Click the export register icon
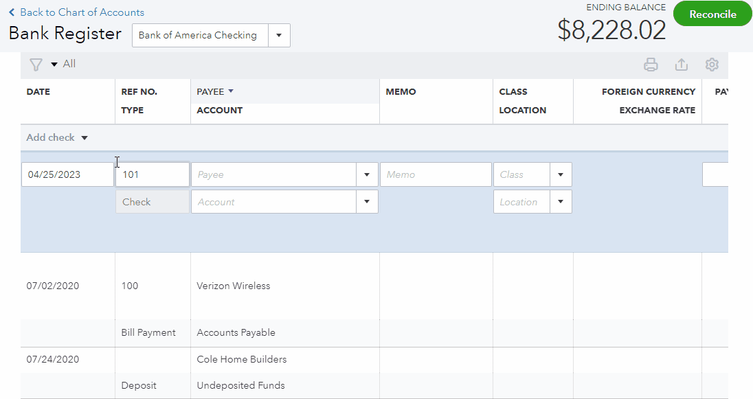 click(681, 64)
